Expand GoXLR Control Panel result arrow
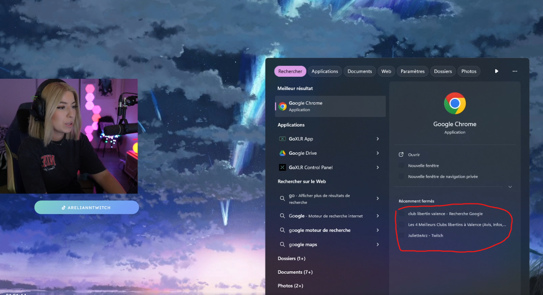Image resolution: width=543 pixels, height=295 pixels. click(x=378, y=167)
